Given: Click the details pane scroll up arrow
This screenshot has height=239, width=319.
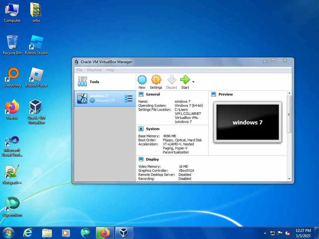Looking at the screenshot, I should 289,93.
